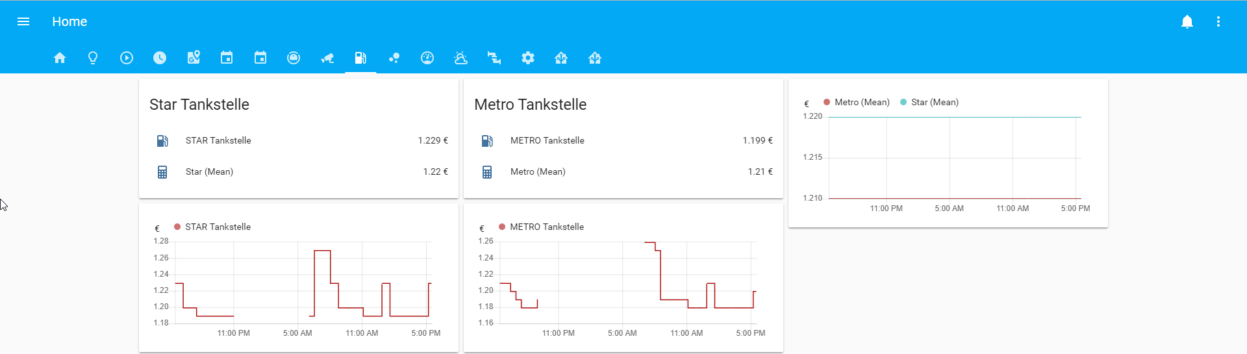Open the STAR Tankstelle entity row
The height and width of the screenshot is (354, 1247).
pos(299,140)
